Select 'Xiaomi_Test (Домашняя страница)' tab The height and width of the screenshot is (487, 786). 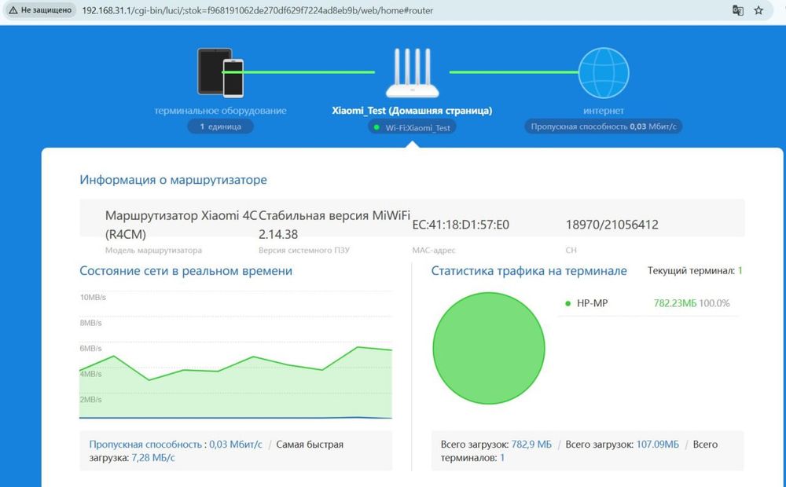pyautogui.click(x=412, y=110)
